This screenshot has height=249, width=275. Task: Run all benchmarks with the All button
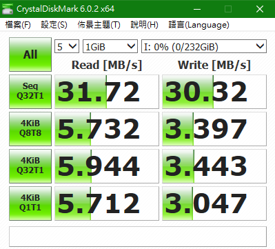coord(30,54)
